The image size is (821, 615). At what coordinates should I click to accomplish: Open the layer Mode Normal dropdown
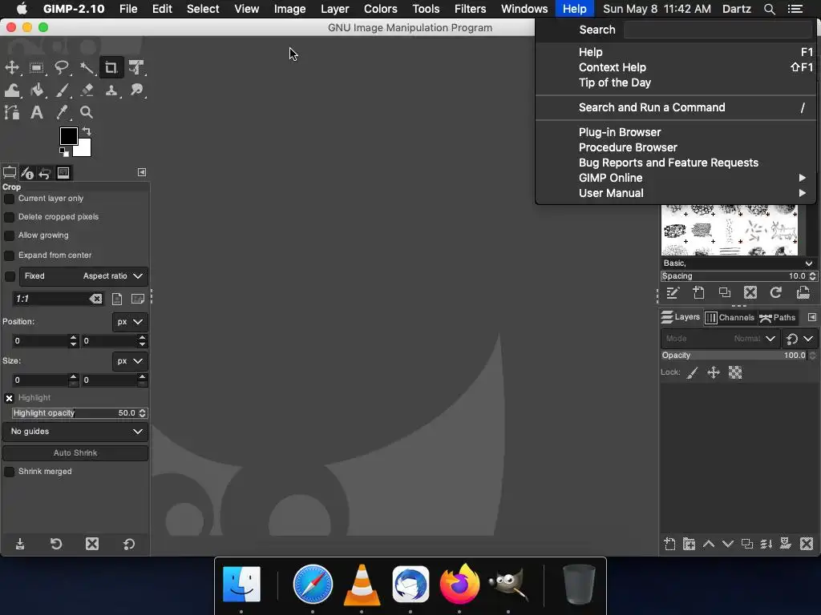[721, 339]
